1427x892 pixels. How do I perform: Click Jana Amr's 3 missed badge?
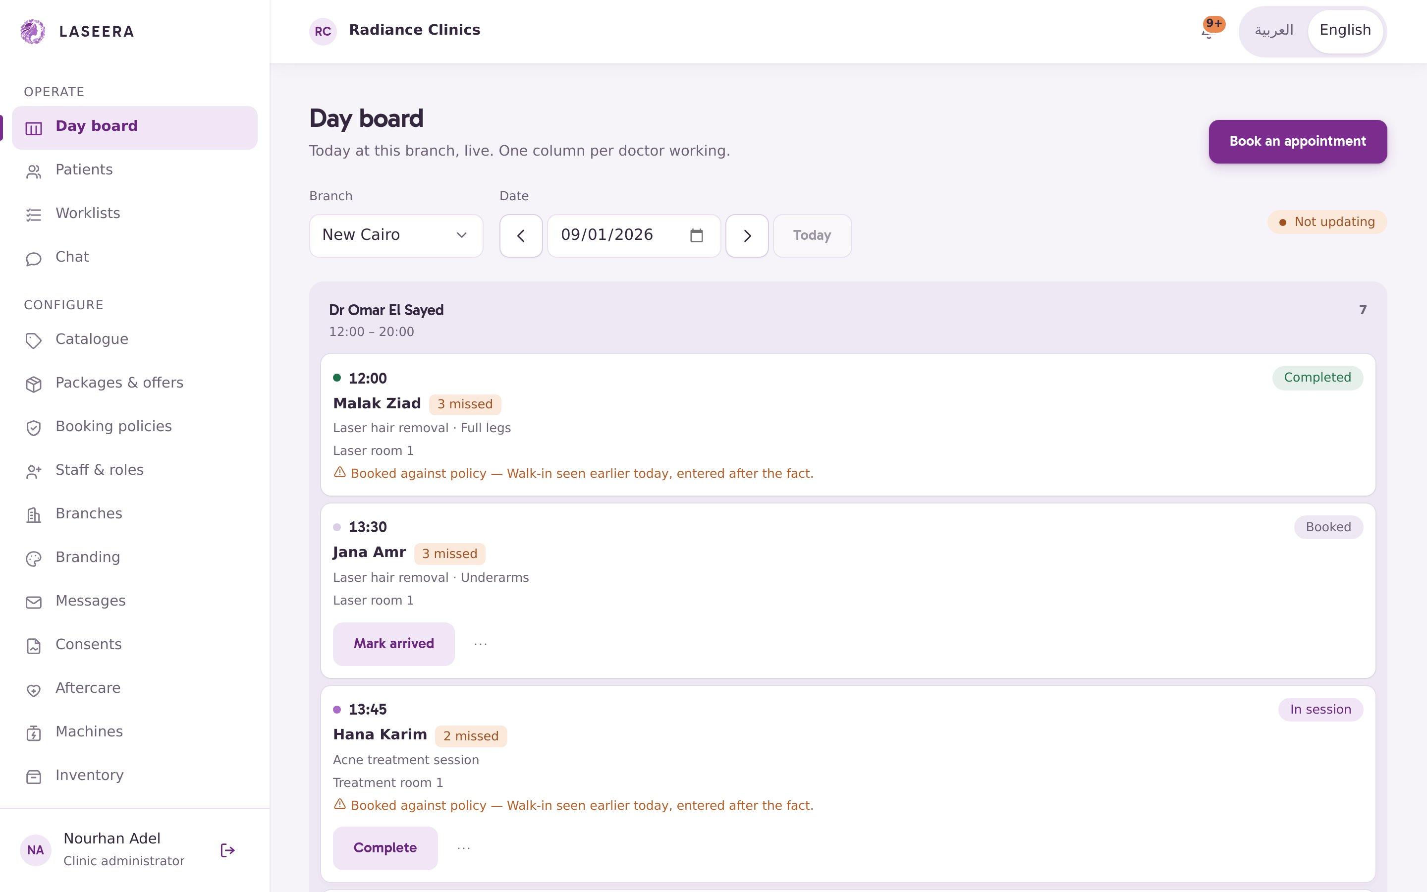(449, 554)
